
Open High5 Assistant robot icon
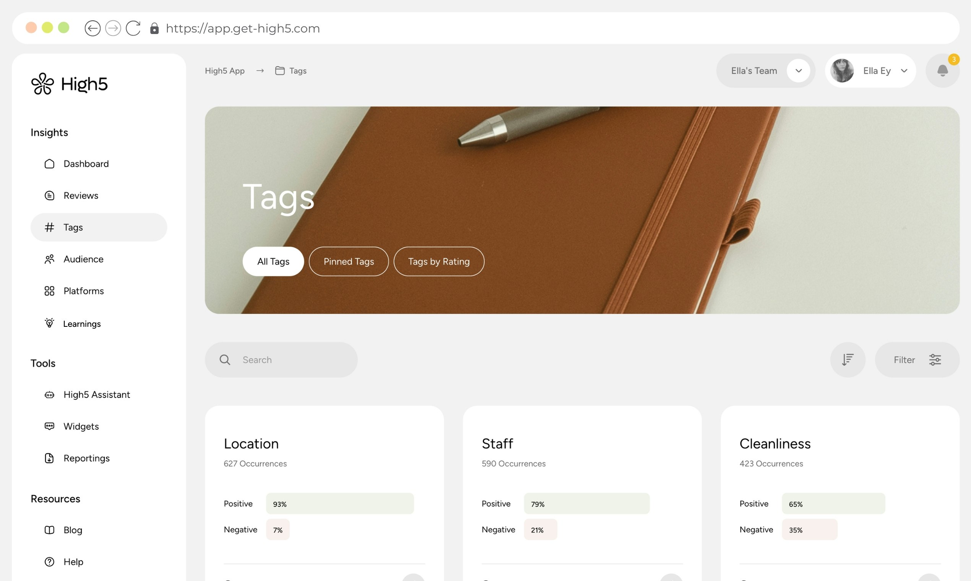point(49,394)
